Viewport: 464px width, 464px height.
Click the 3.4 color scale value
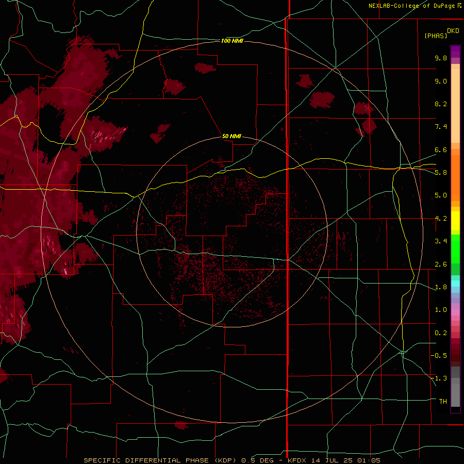[441, 241]
